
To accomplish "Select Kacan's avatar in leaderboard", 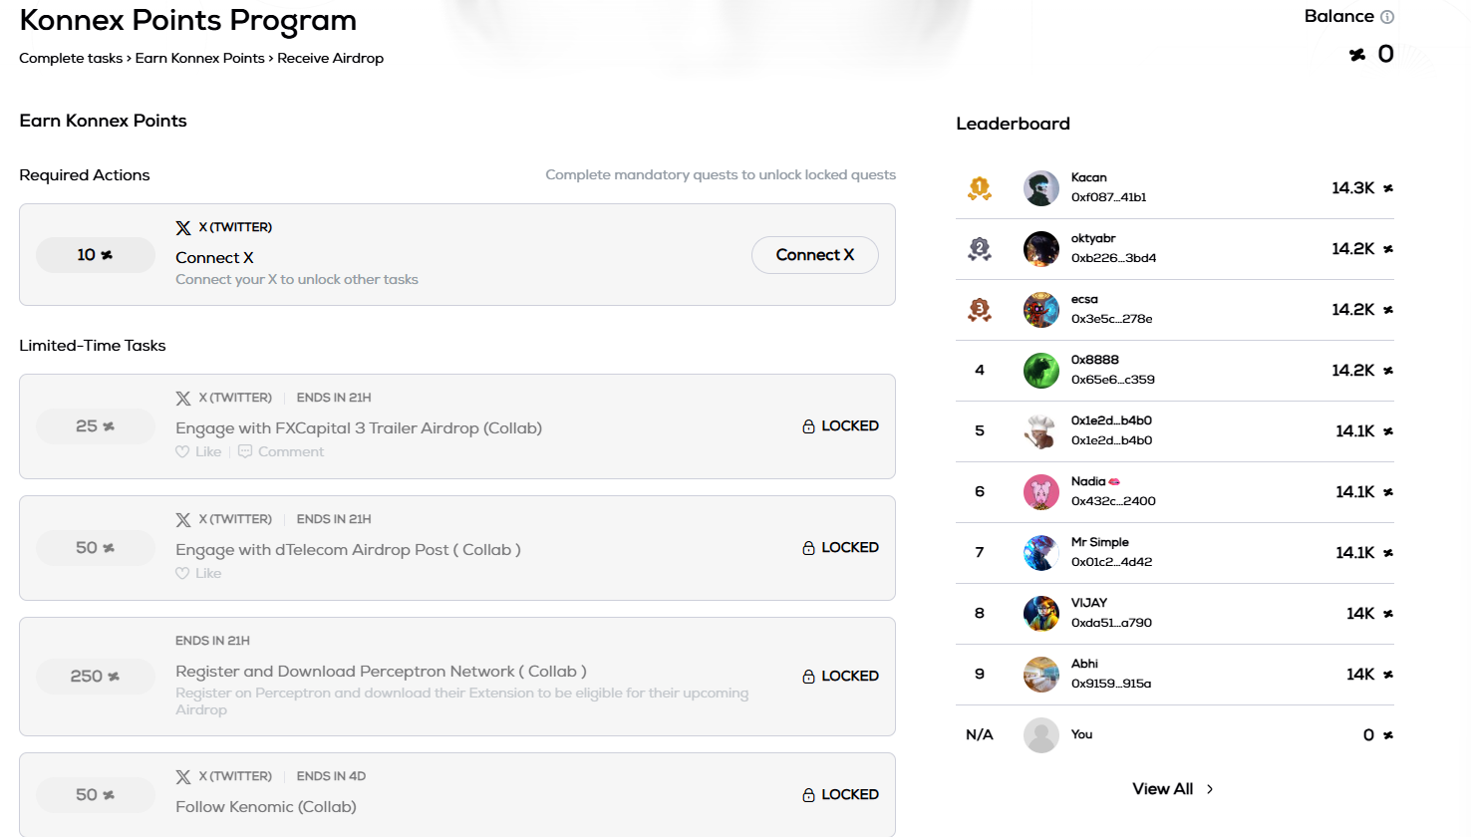I will tap(1041, 188).
